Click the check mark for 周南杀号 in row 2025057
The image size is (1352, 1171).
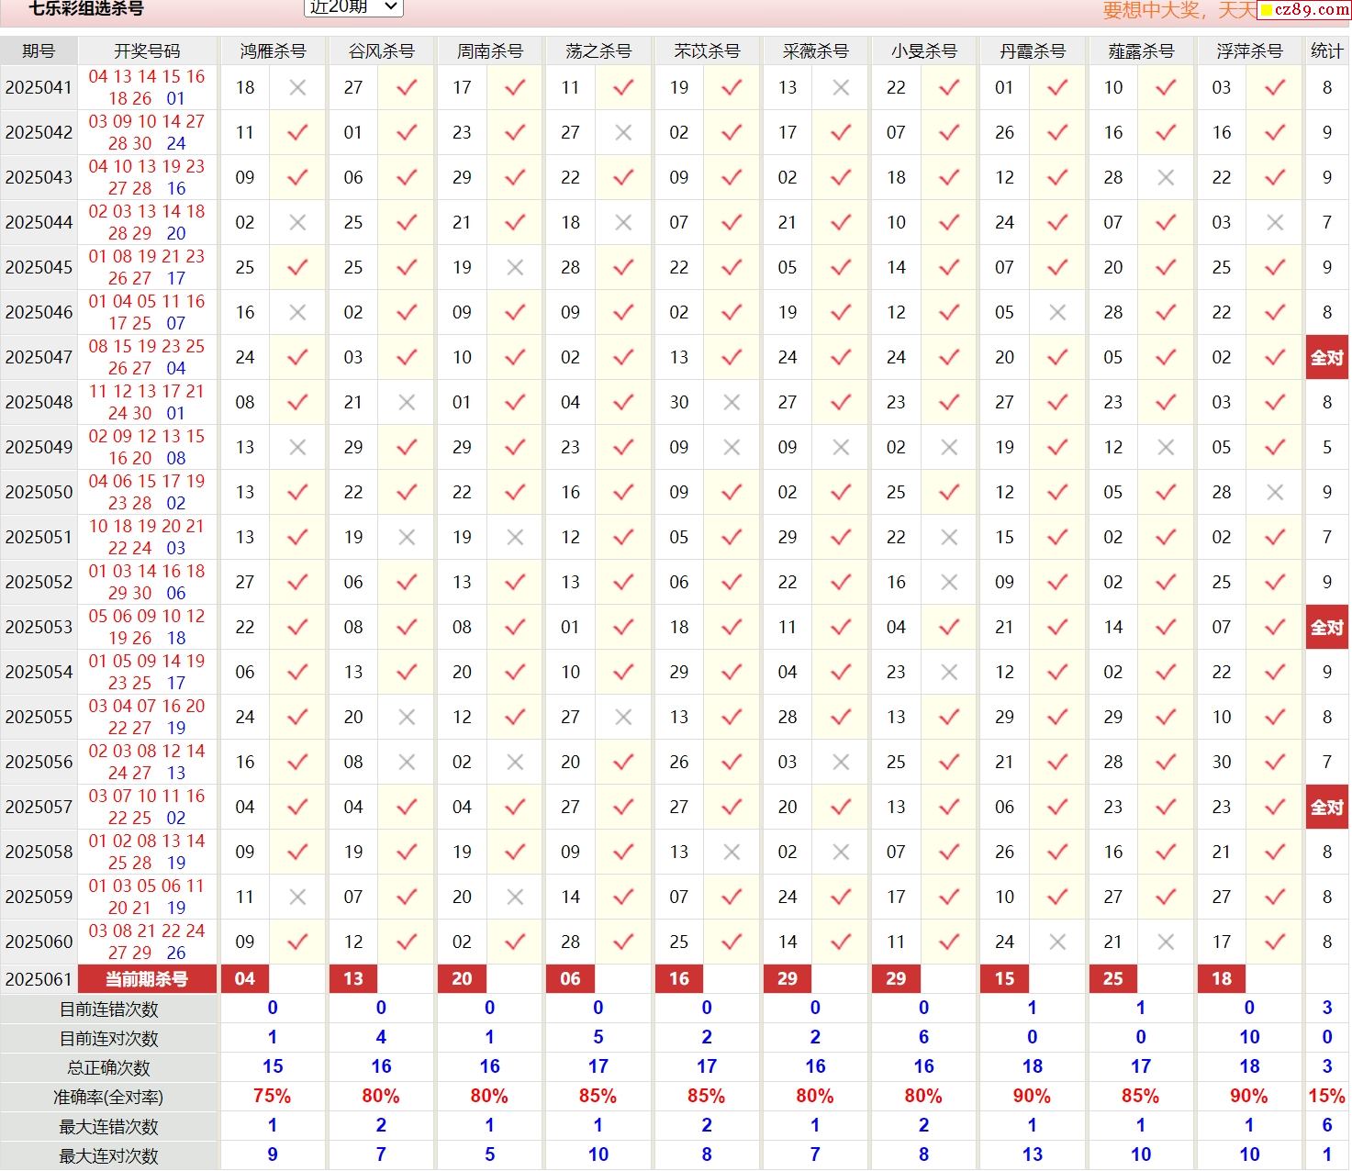tap(515, 808)
